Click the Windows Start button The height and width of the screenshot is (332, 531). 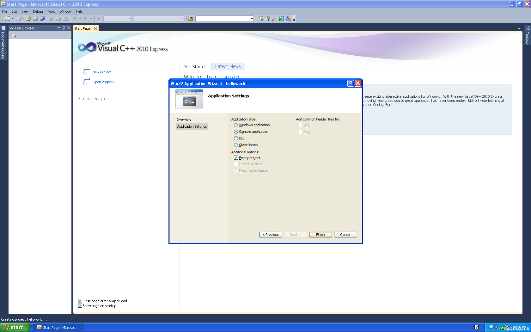click(x=15, y=327)
